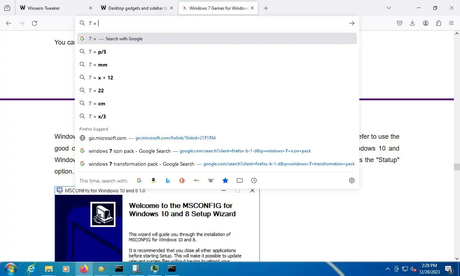Open the Downloads panel

tap(413, 23)
